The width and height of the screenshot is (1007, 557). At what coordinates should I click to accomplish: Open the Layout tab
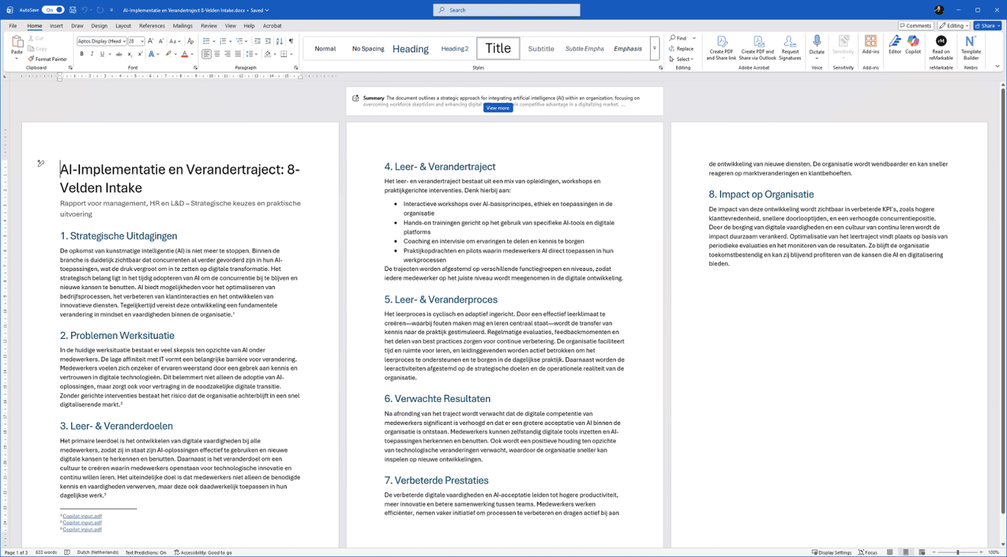tap(123, 26)
